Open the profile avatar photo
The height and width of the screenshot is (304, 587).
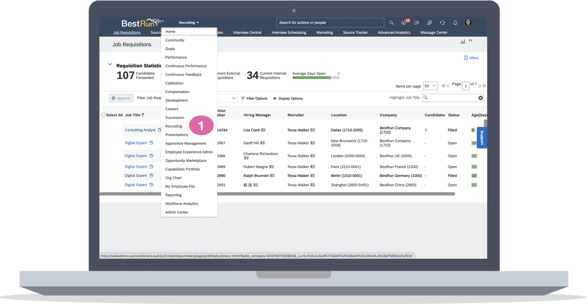(468, 22)
